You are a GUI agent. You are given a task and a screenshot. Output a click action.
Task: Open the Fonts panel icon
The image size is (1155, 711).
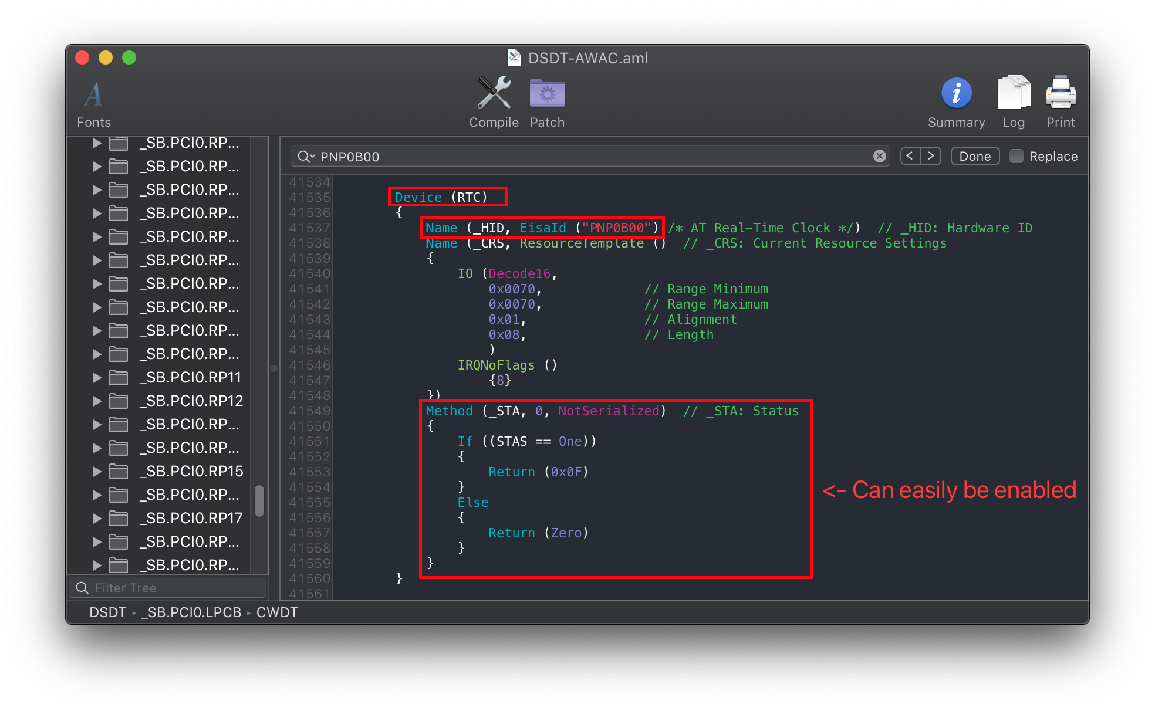[x=93, y=94]
